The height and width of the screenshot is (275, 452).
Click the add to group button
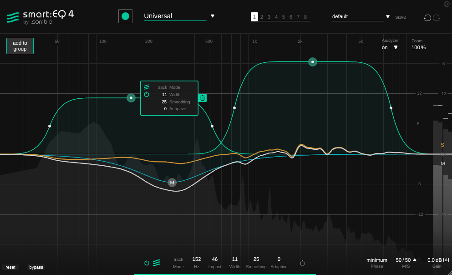pyautogui.click(x=20, y=46)
